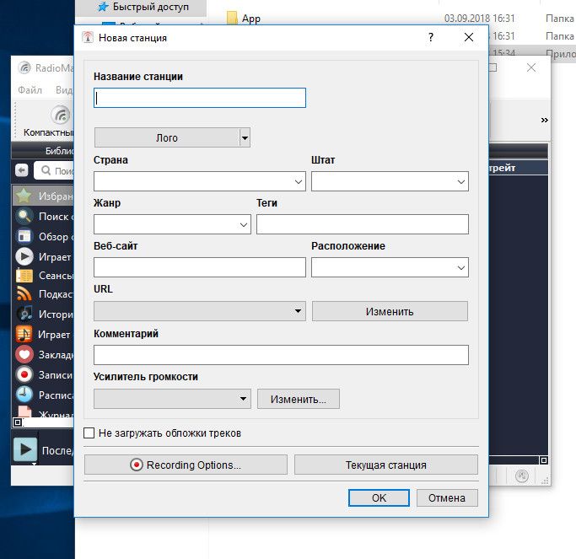
Task: Click the Название станции text field
Action: click(200, 98)
